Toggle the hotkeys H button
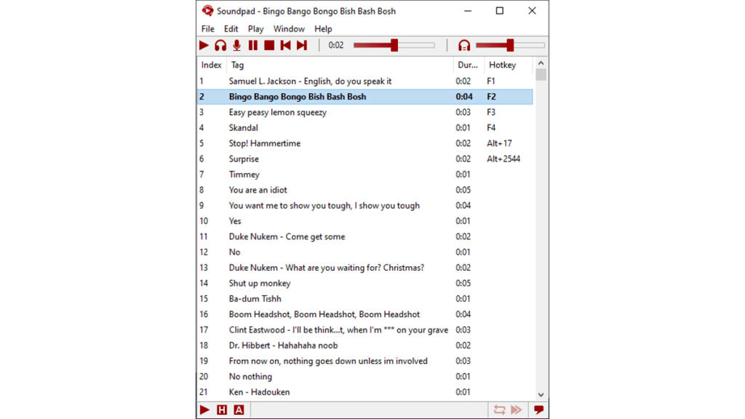 (222, 410)
